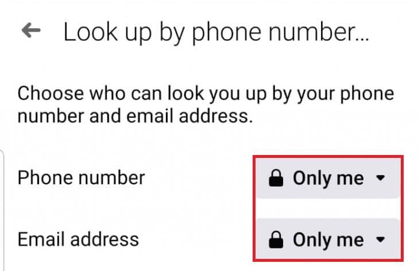The height and width of the screenshot is (271, 418).
Task: Click 'number and email address.' description line
Action: tap(136, 117)
